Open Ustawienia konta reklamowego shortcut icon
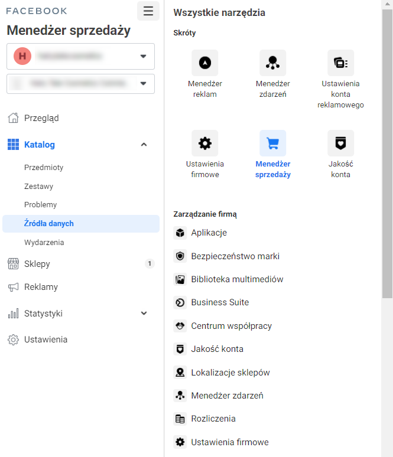 coord(340,63)
